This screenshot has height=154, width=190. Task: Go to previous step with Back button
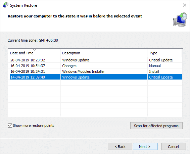click(120, 147)
